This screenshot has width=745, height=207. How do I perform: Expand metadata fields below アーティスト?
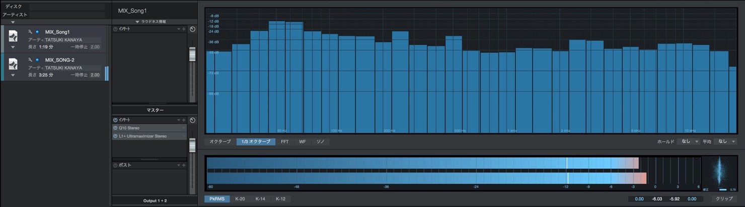tap(13, 22)
